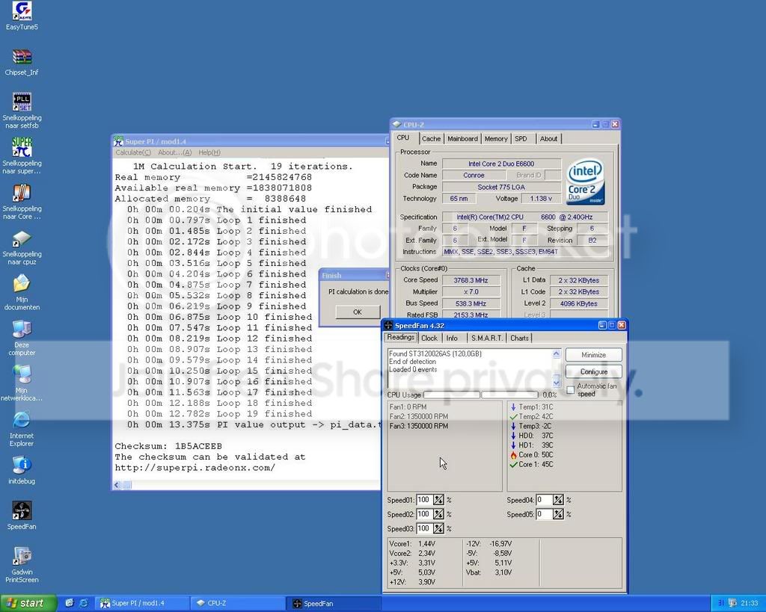This screenshot has height=612, width=766.
Task: Click the clock showing 21:33
Action: pos(750,603)
